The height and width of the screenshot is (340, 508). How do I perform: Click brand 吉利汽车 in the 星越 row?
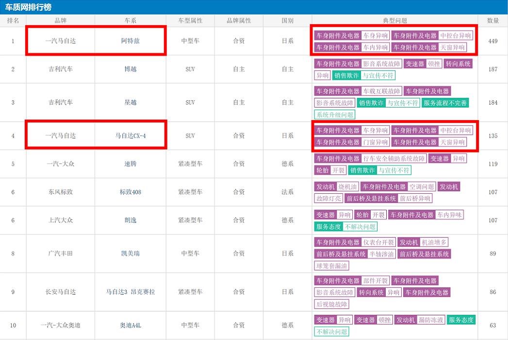[61, 102]
